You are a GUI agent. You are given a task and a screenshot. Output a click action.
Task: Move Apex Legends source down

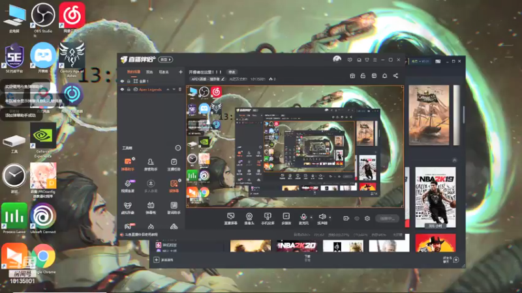tap(174, 89)
